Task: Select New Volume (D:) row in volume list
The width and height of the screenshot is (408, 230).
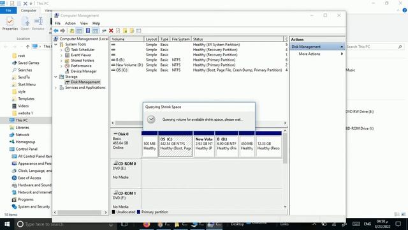Action: (x=199, y=65)
